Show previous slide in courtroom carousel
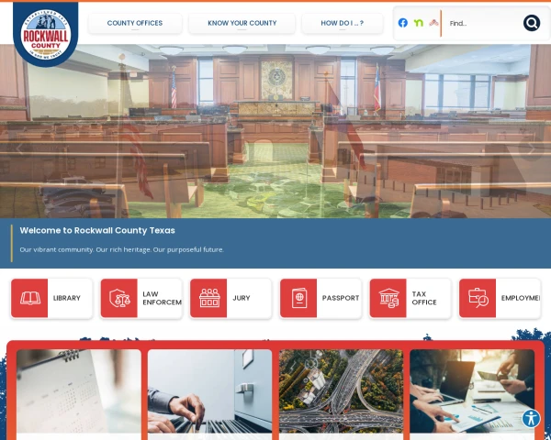This screenshot has height=440, width=551. pos(20,148)
